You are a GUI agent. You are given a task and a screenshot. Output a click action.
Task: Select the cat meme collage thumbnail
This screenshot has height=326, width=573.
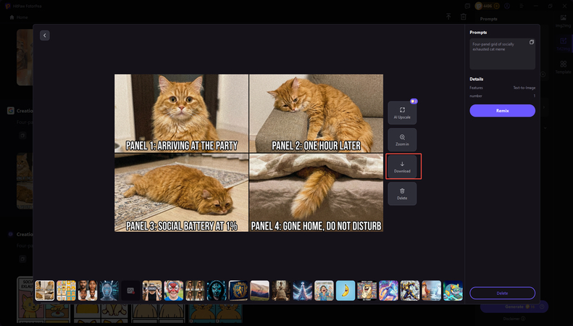45,291
